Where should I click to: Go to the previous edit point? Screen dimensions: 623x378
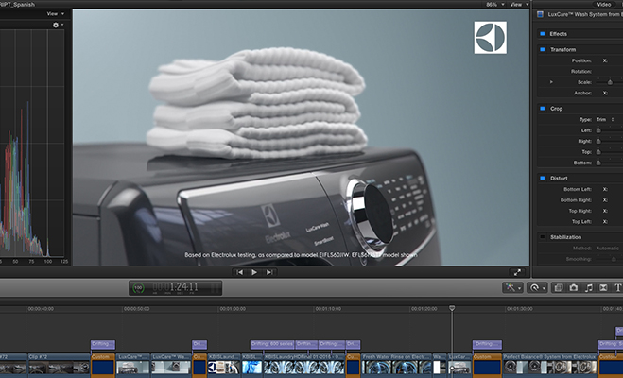pyautogui.click(x=239, y=272)
